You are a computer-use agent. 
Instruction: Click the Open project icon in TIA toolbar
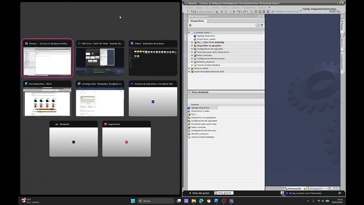[191, 12]
